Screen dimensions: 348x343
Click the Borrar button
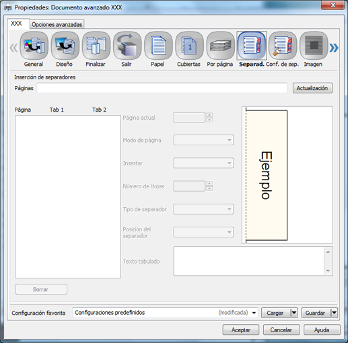coord(41,289)
